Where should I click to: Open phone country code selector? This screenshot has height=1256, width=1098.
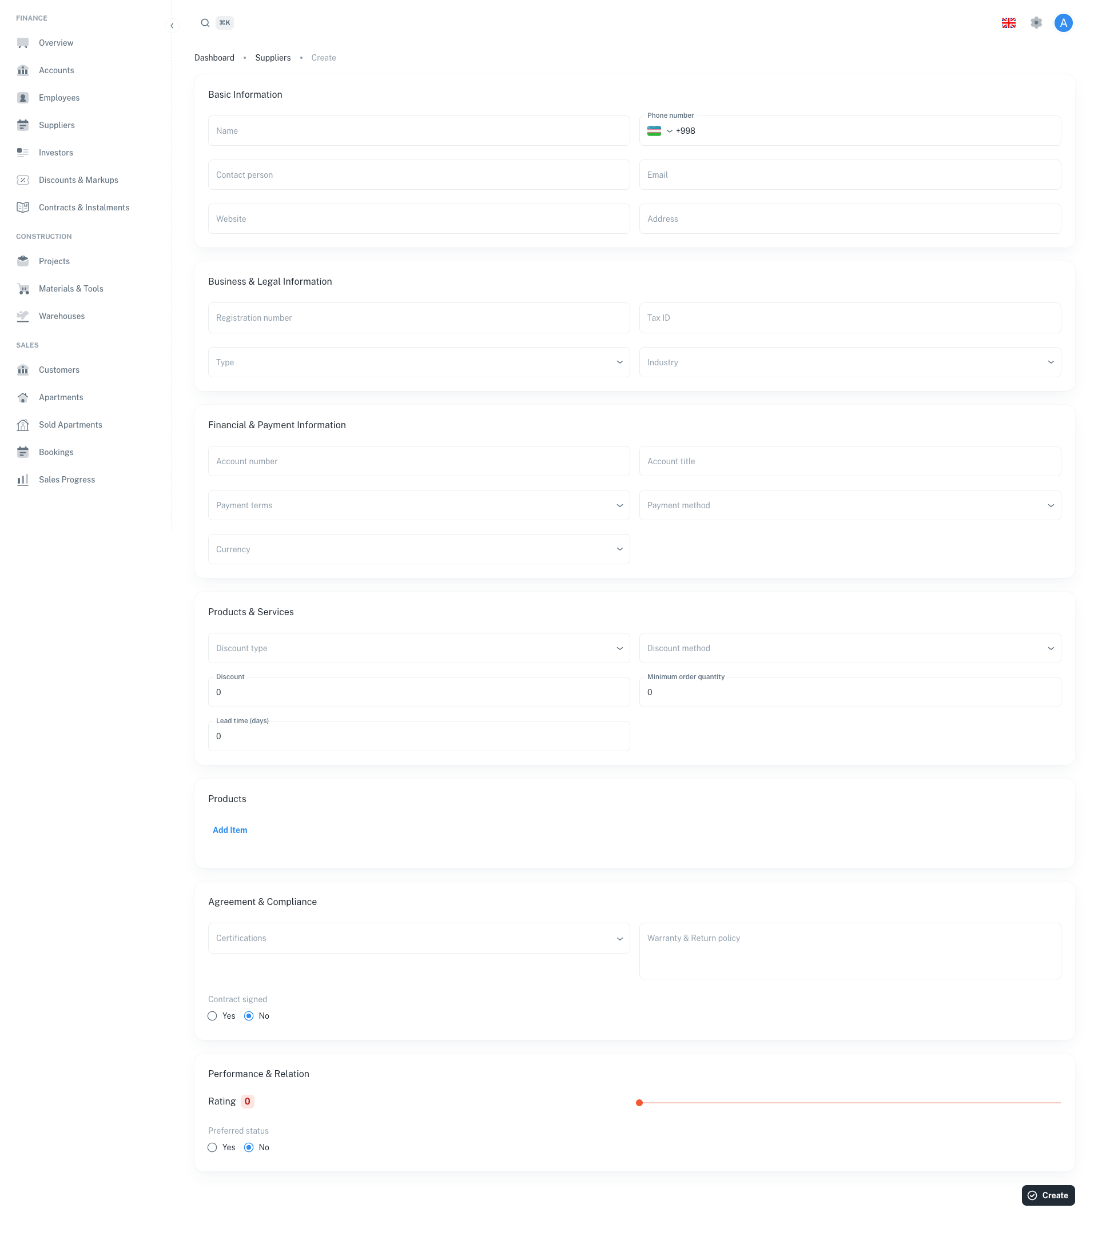tap(660, 131)
